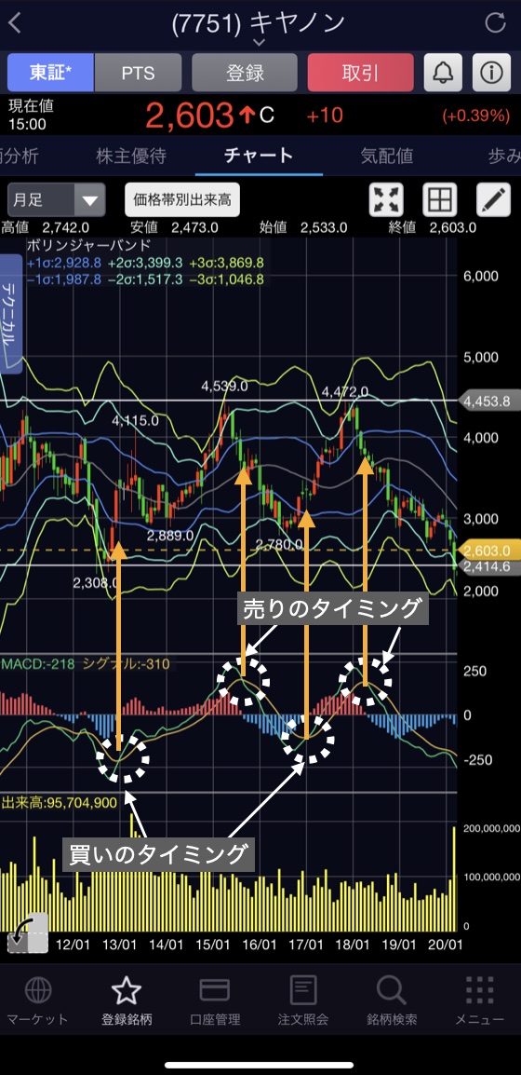521x1075 pixels.
Task: Tap the red 取引 button
Action: click(361, 73)
